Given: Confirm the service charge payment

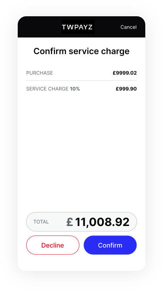Looking at the screenshot, I should [x=110, y=245].
